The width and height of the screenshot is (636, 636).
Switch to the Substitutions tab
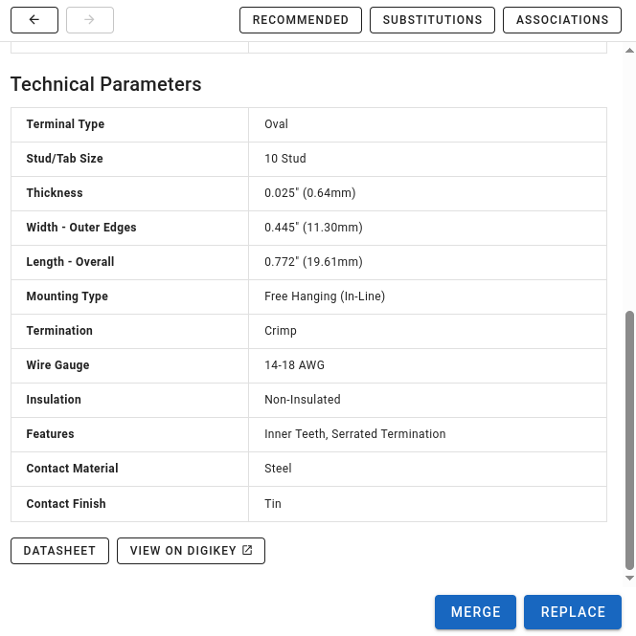pos(432,20)
